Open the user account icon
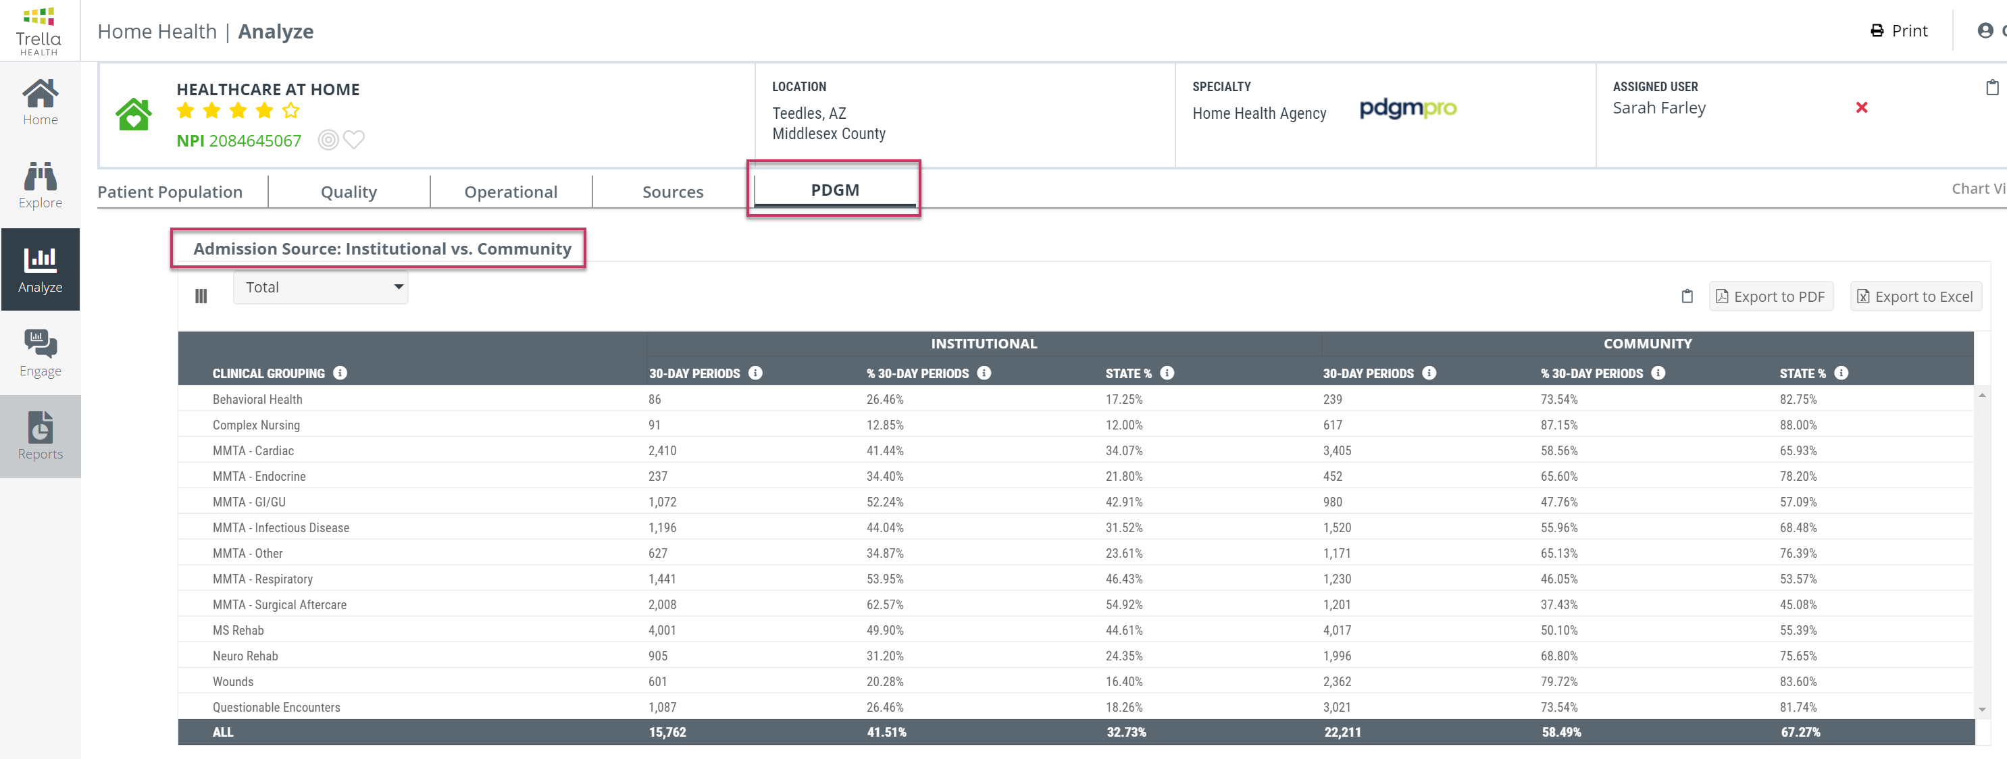 (x=1985, y=30)
